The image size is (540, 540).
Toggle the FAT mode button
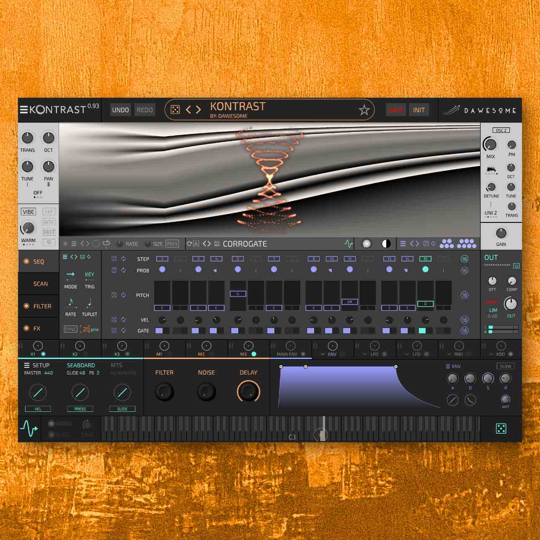49,212
